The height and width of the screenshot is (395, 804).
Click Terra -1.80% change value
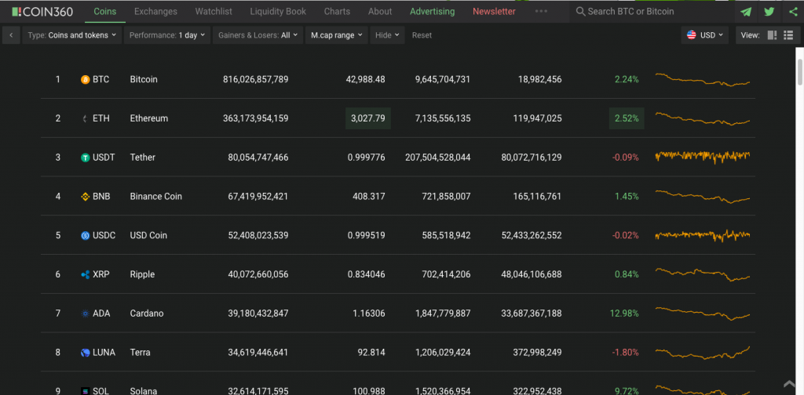point(626,353)
